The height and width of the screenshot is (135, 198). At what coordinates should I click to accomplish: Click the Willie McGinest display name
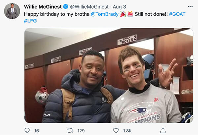click(43, 7)
